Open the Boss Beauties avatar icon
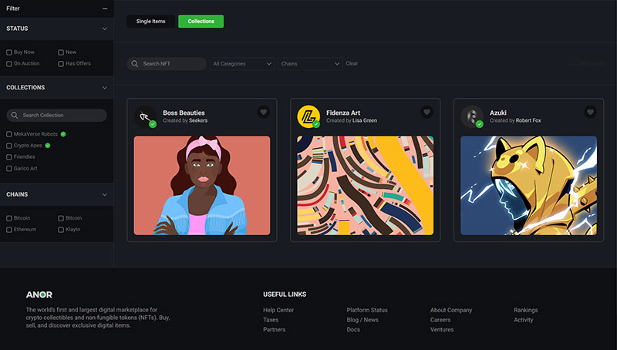 tap(145, 116)
